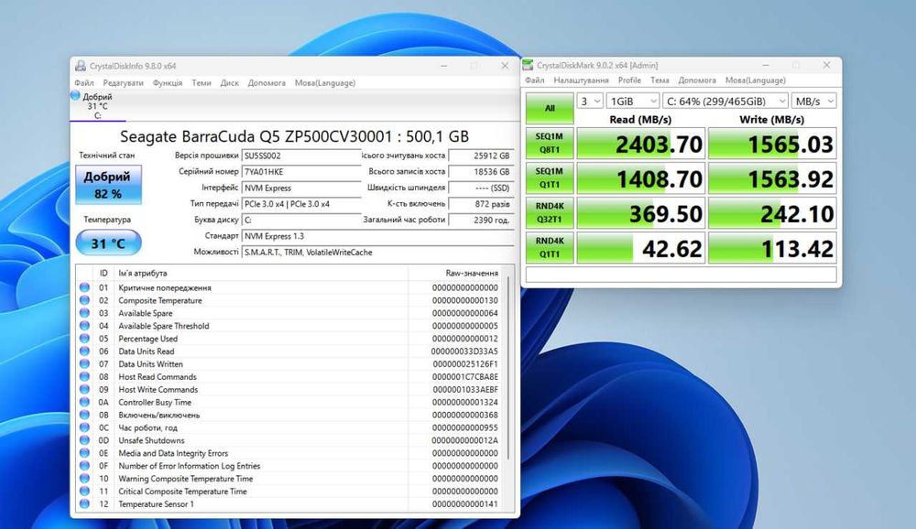Click the blue status orb beside Добрий drive C:
Image resolution: width=916 pixels, height=529 pixels.
pos(75,95)
